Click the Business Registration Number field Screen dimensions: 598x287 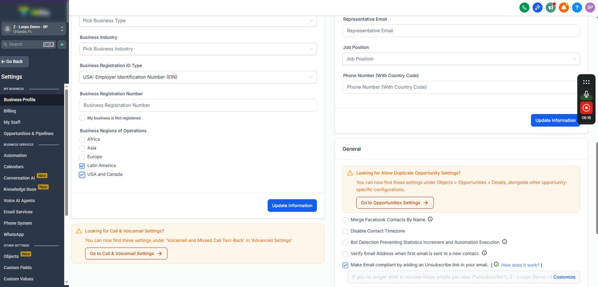pos(198,106)
